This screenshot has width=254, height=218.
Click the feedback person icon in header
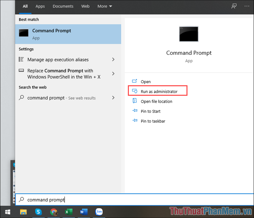coord(234,6)
